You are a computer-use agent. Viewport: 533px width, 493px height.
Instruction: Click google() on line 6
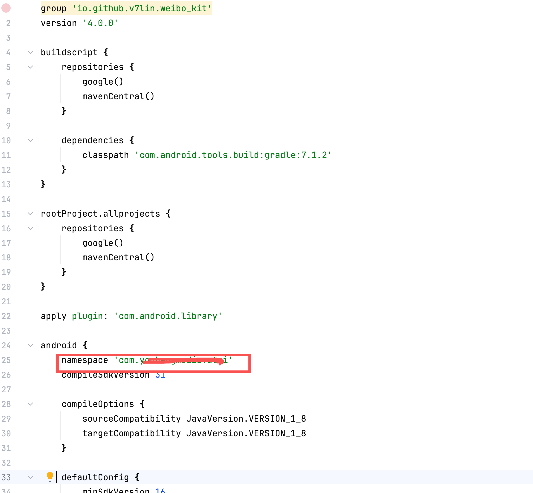[x=103, y=82]
